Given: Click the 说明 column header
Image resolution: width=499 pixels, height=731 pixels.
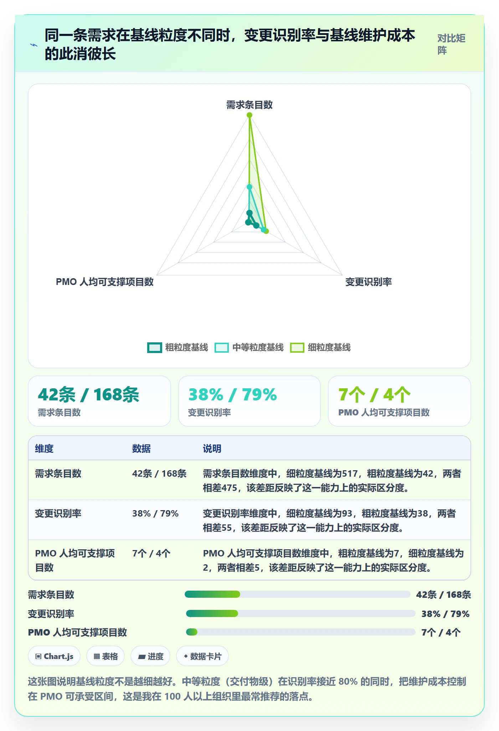Looking at the screenshot, I should click(212, 449).
